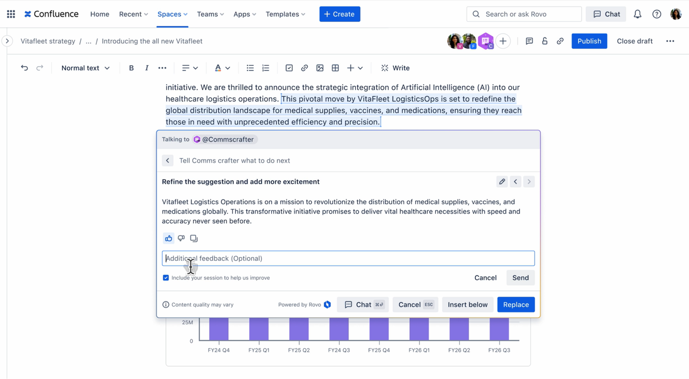The image size is (689, 379).
Task: Open the text color picker
Action: tap(222, 68)
